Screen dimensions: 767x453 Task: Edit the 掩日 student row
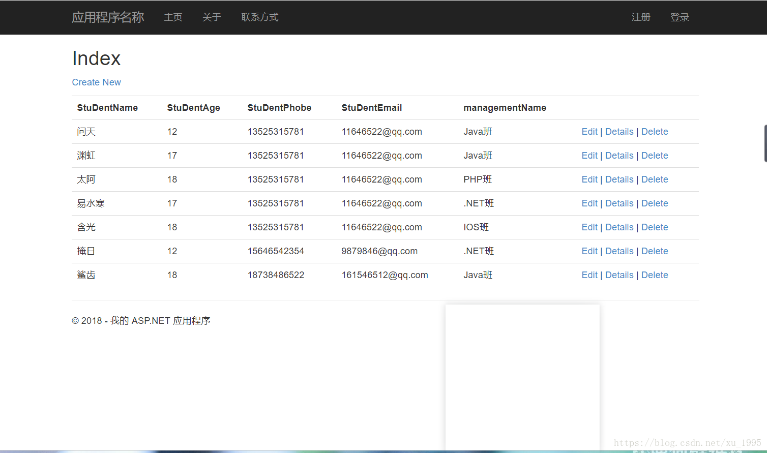pyautogui.click(x=589, y=251)
